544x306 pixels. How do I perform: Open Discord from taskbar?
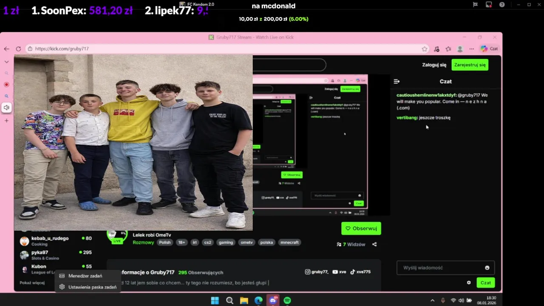pos(273,300)
